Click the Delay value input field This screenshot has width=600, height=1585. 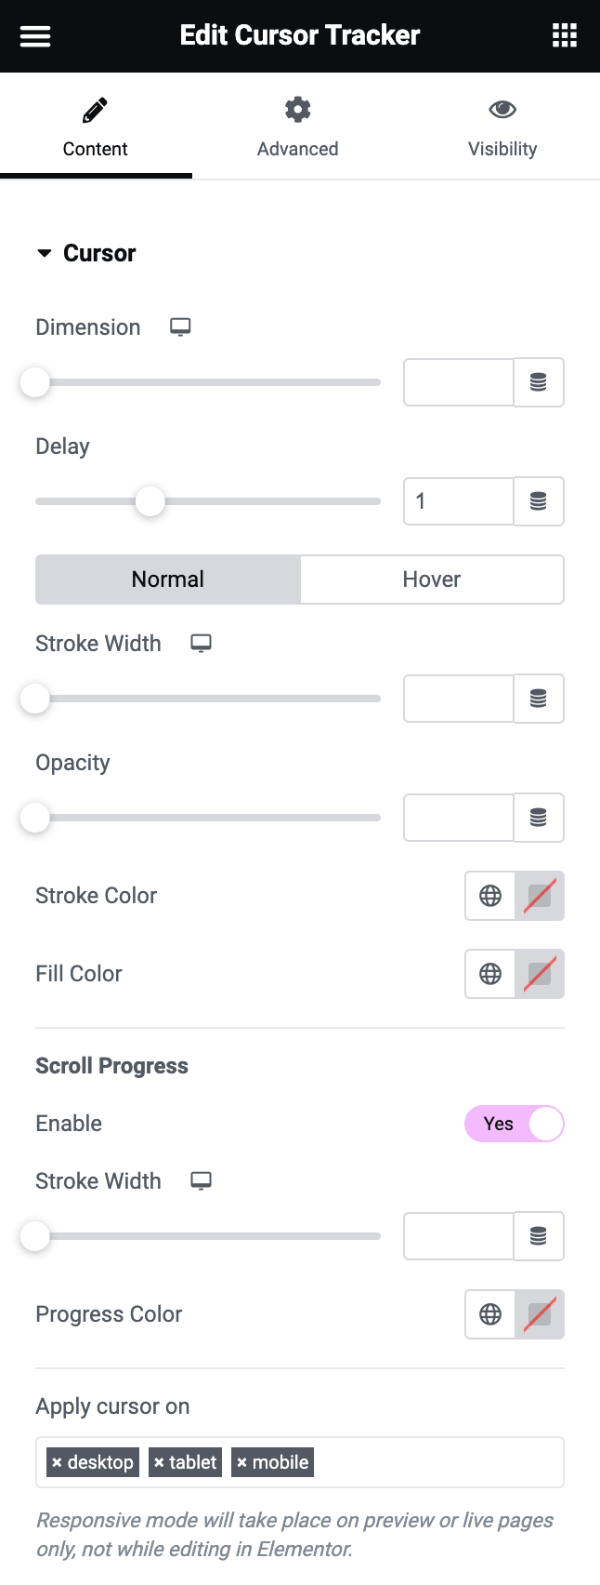(458, 501)
